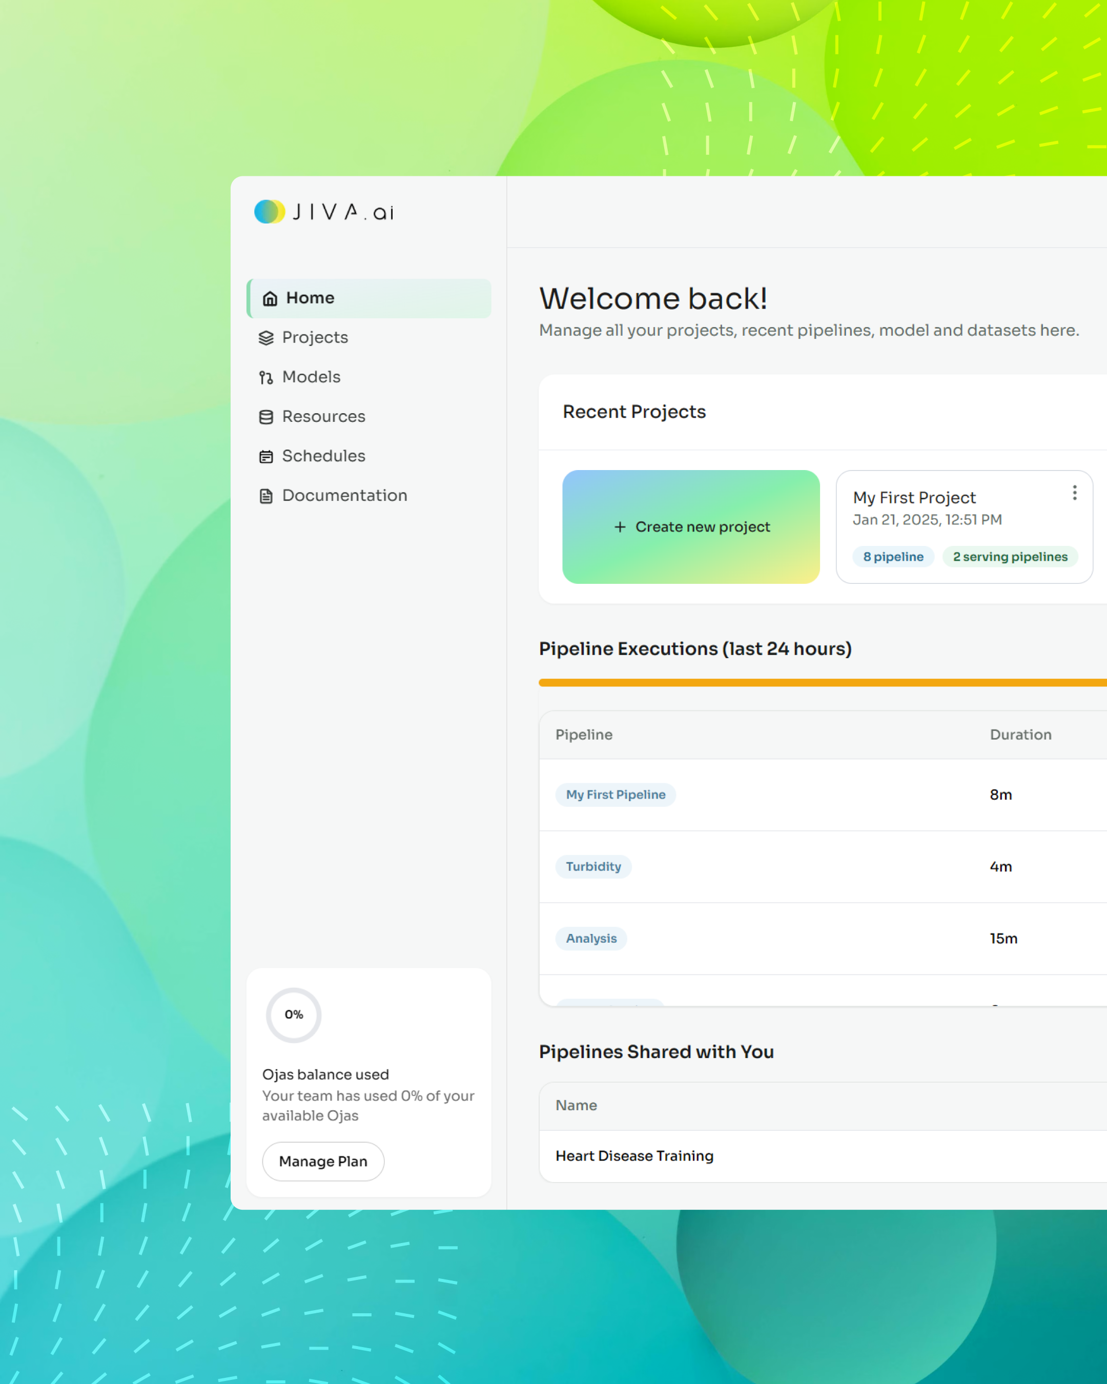Click the 2 serving pipelines badge
The height and width of the screenshot is (1384, 1107).
pos(1010,557)
